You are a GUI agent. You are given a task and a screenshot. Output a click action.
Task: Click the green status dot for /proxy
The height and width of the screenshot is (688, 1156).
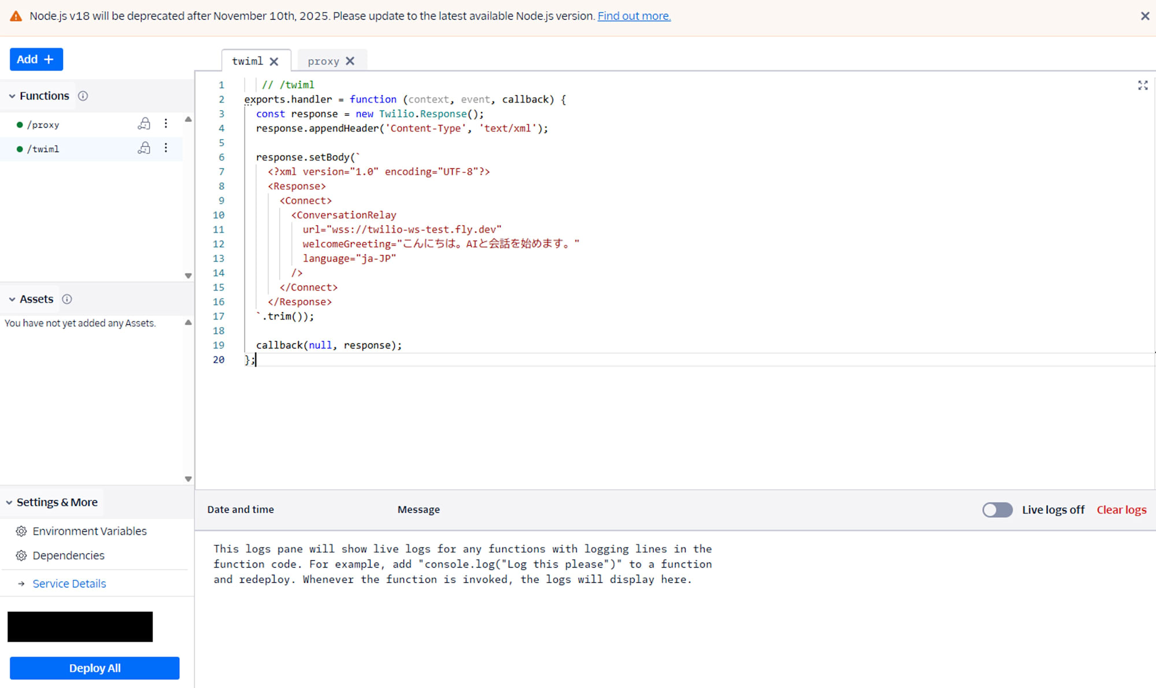click(x=20, y=125)
